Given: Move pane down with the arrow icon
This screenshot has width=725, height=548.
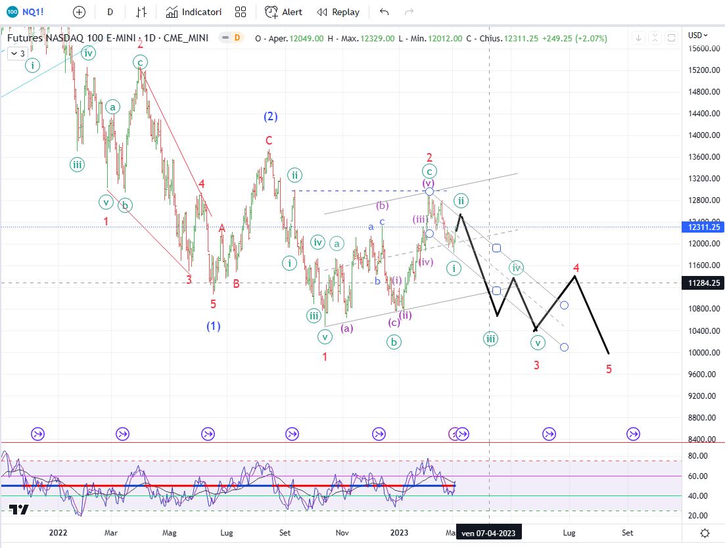Looking at the screenshot, I should point(638,38).
